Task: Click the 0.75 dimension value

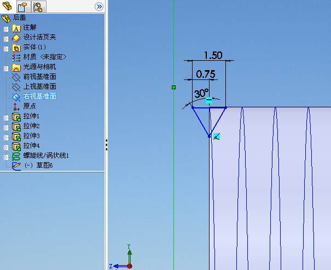Action: [x=206, y=74]
